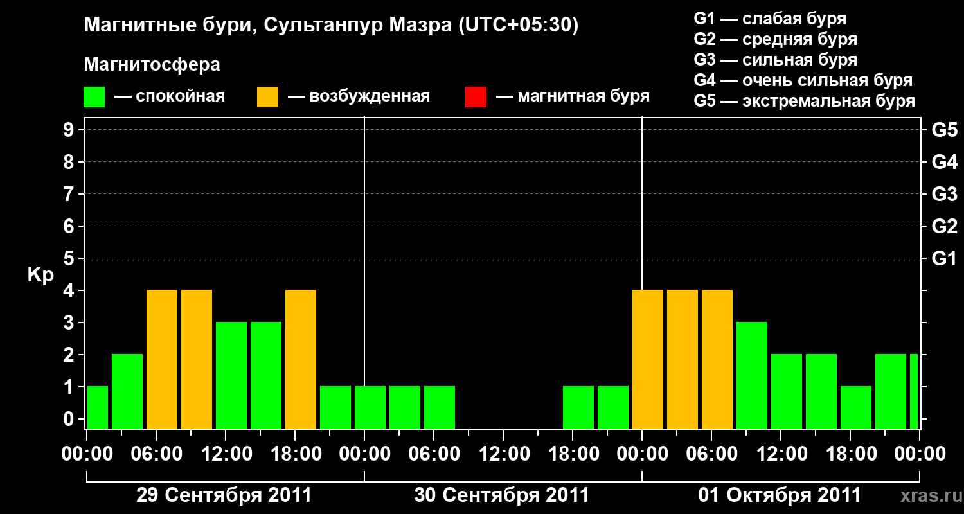Click the '— возбужденная' legend label
The width and height of the screenshot is (964, 514).
coord(359,97)
